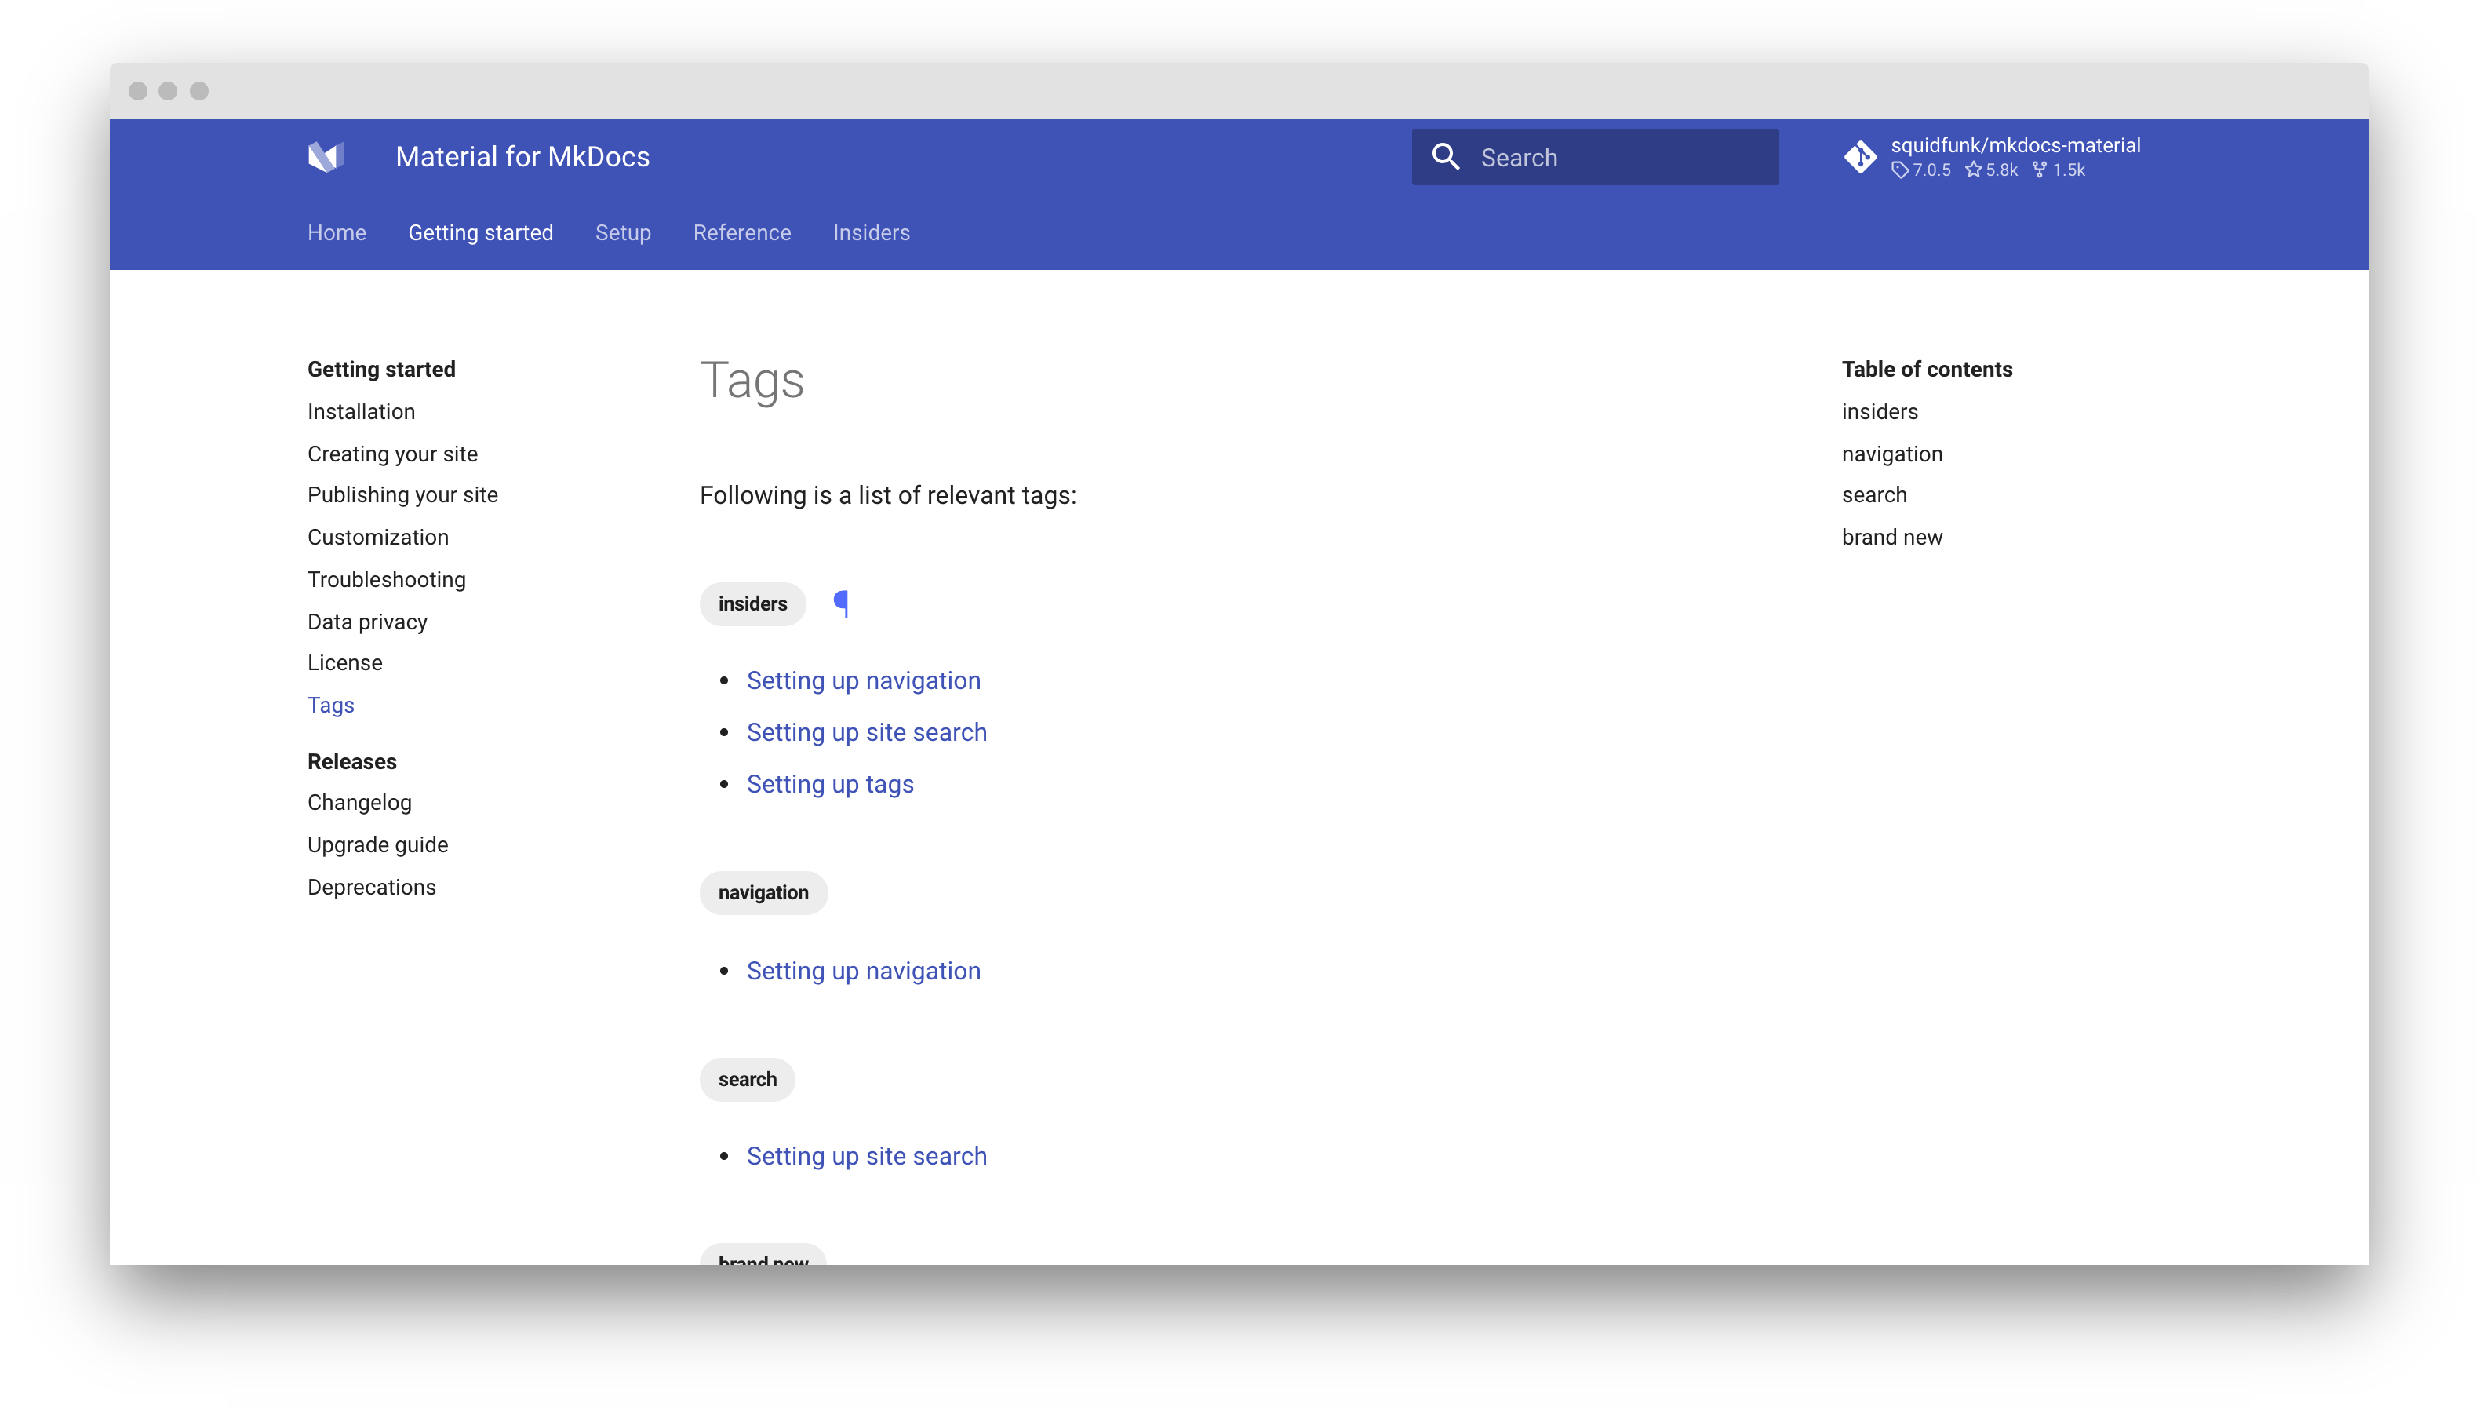This screenshot has width=2479, height=1422.
Task: Go to the Reference tab
Action: tap(742, 232)
